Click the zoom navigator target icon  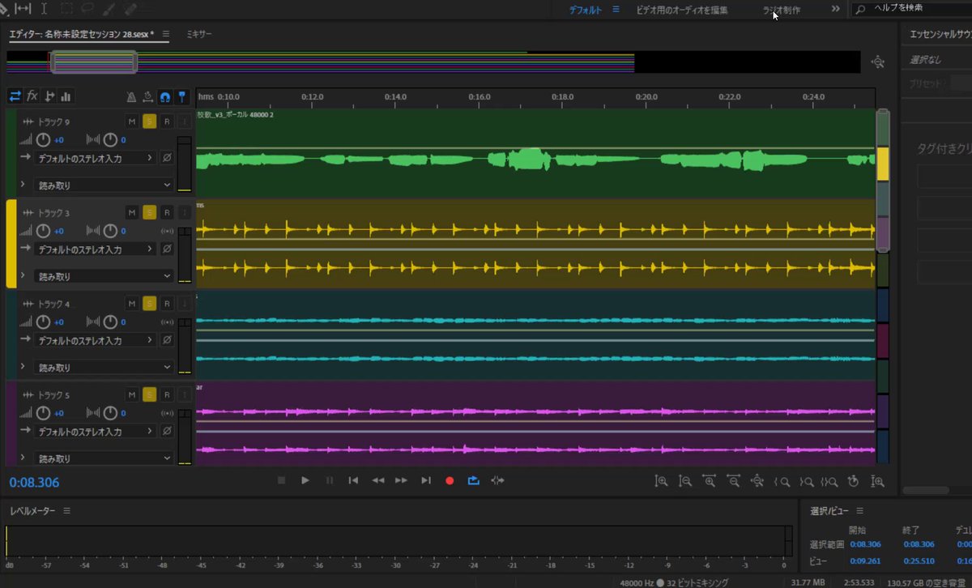878,62
